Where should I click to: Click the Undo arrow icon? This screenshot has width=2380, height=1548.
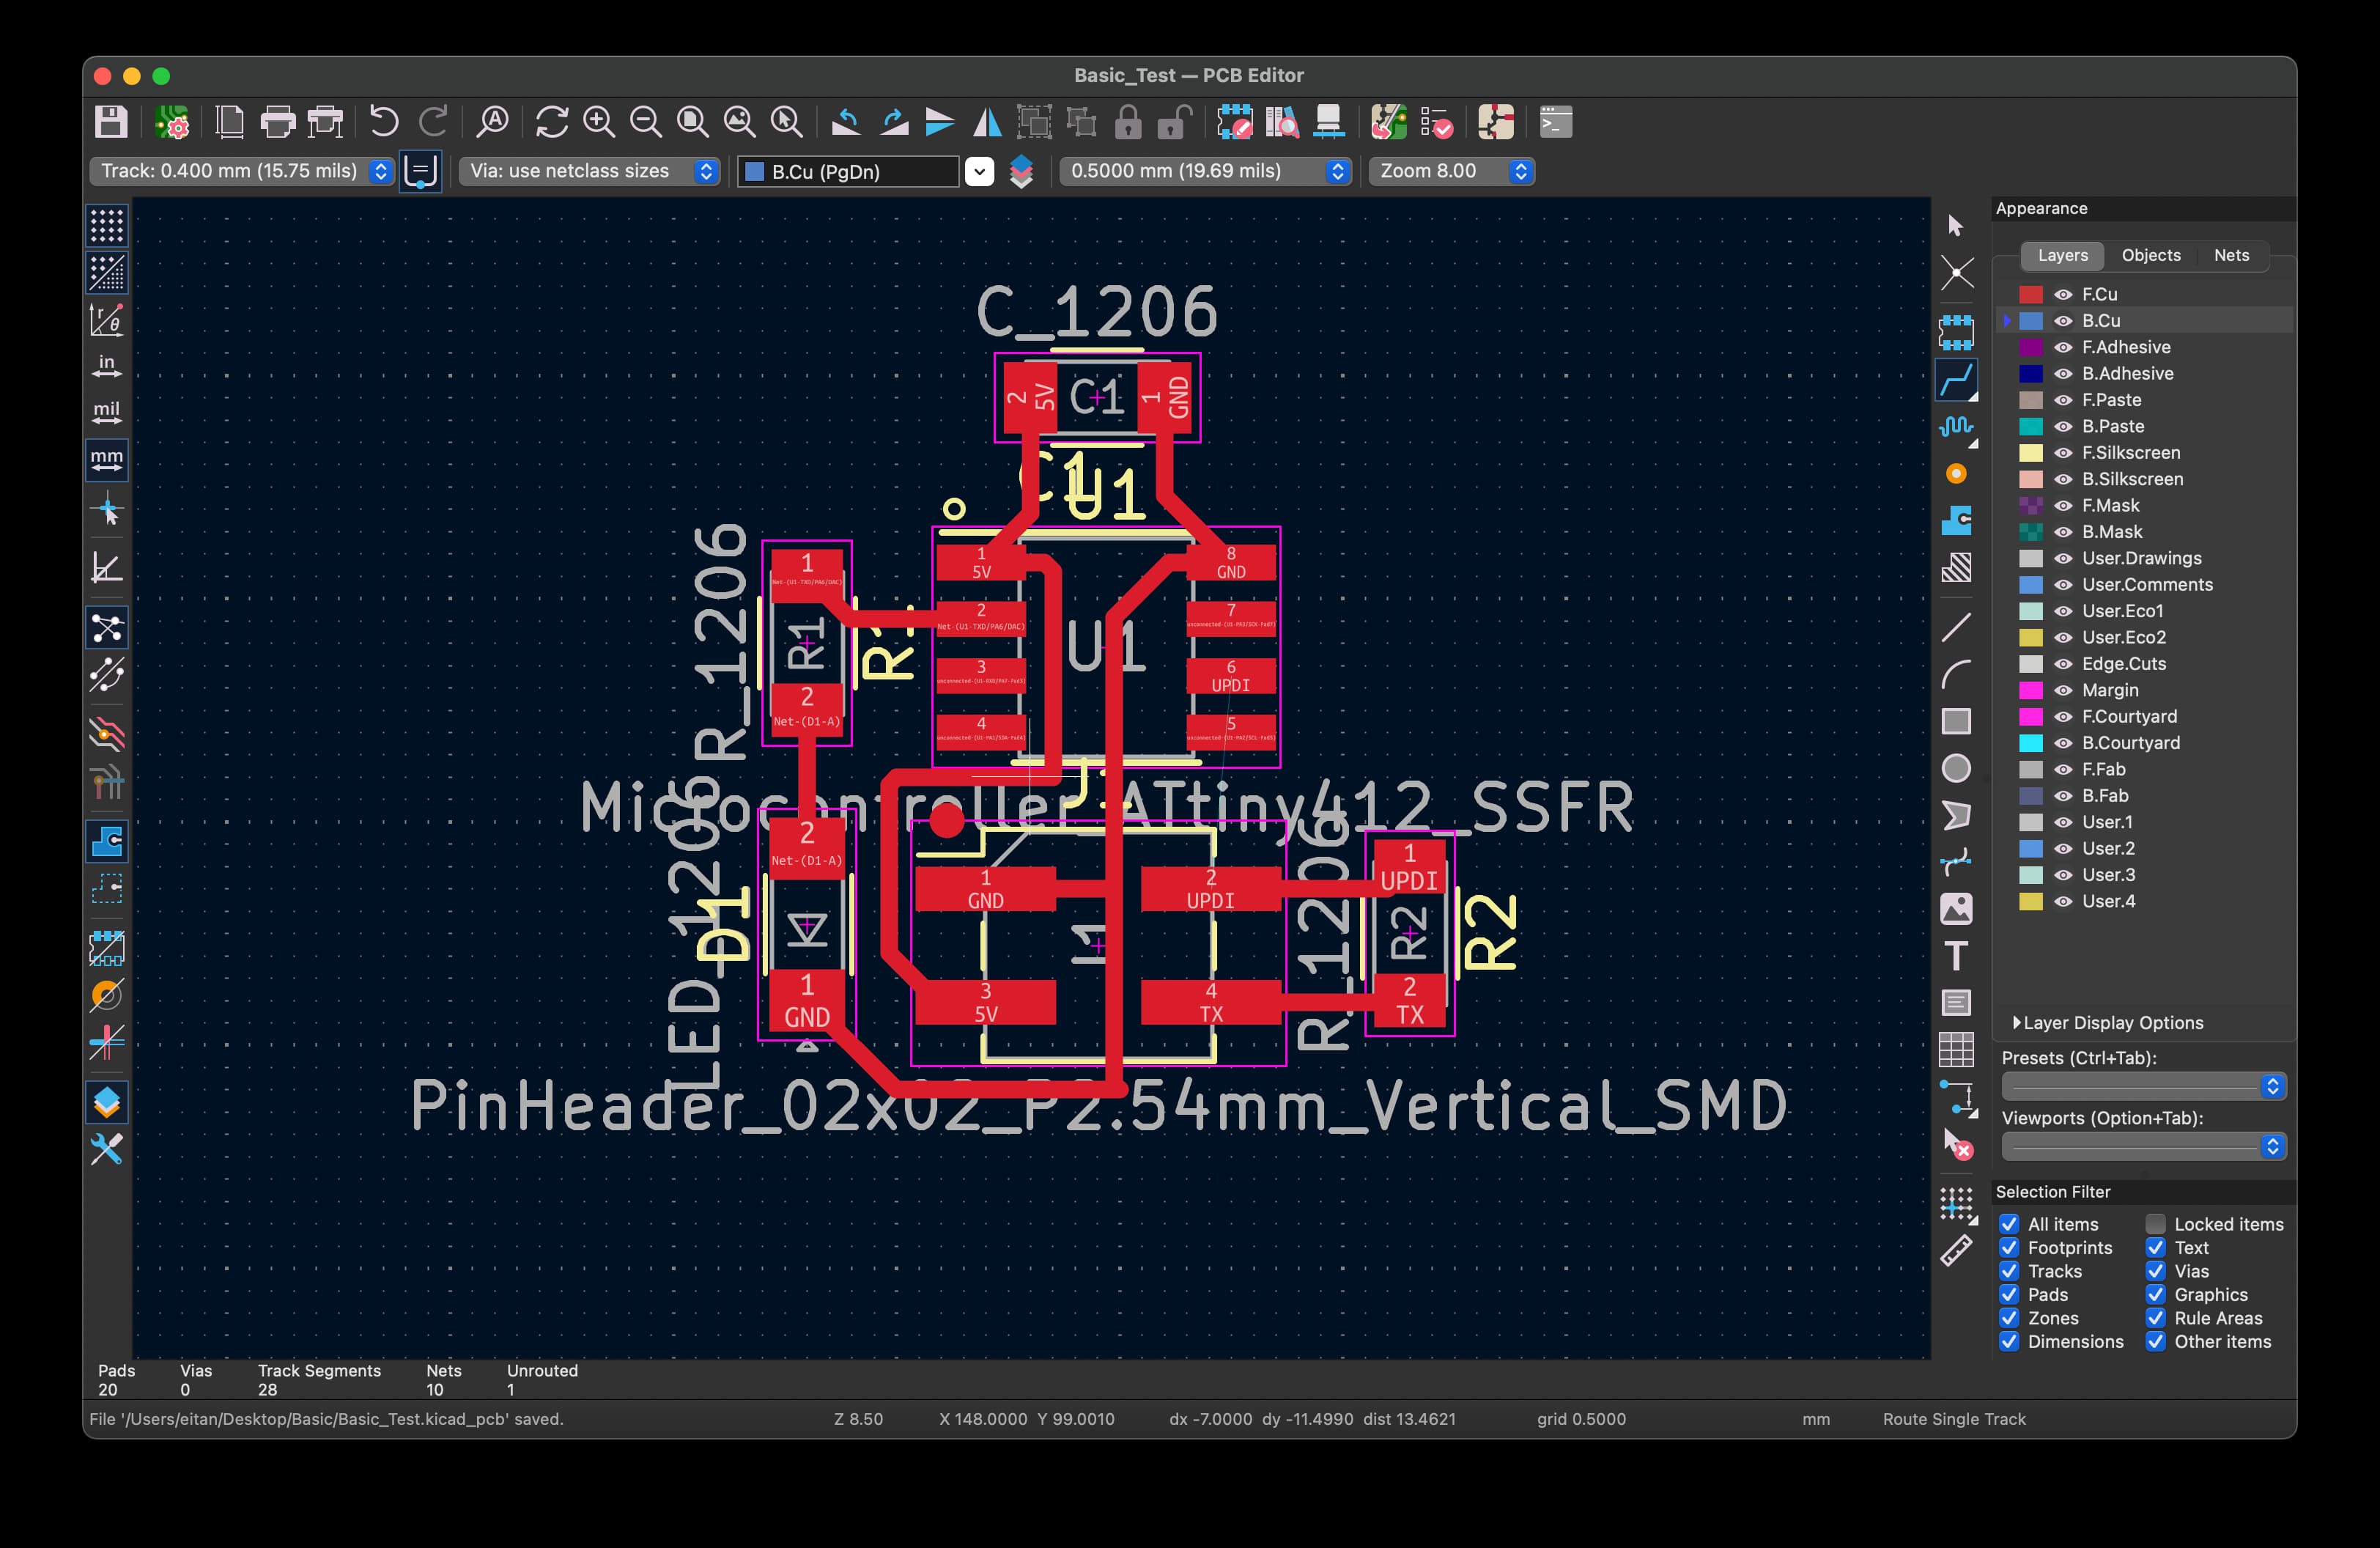tap(384, 122)
